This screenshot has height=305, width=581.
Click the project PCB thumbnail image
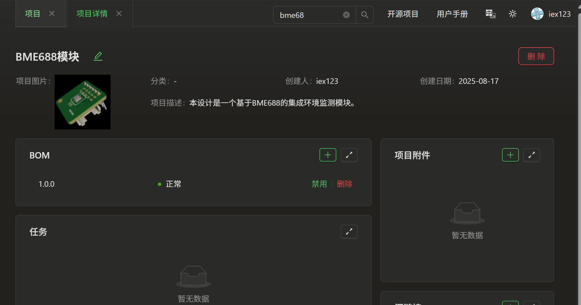83,102
